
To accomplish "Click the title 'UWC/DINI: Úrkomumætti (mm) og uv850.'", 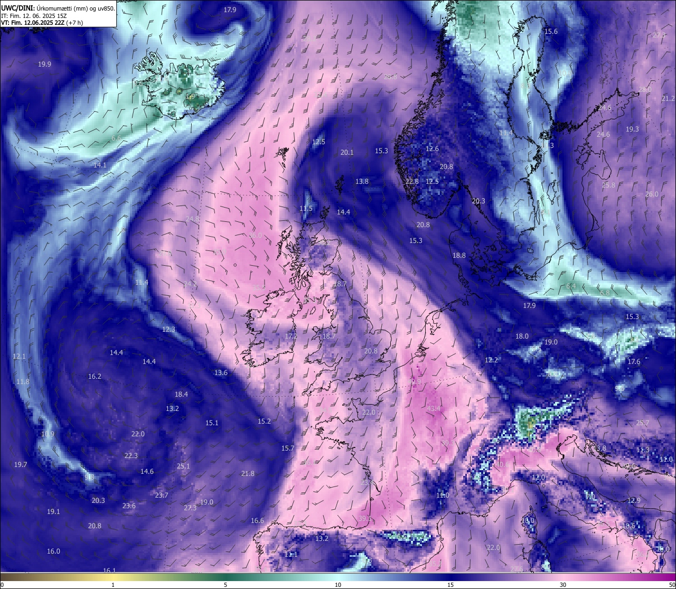I will tap(58, 8).
